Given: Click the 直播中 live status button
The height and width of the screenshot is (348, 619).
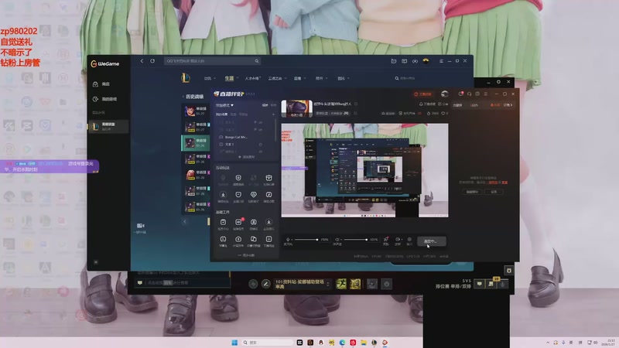Looking at the screenshot, I should [432, 241].
